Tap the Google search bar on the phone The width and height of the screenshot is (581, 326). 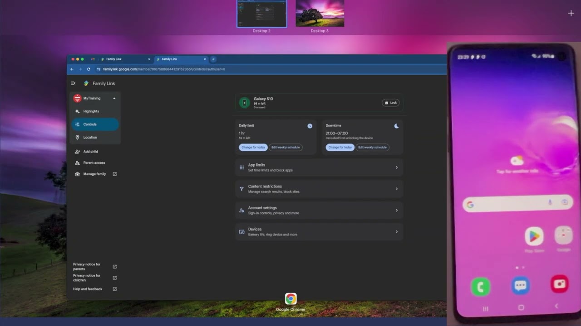tap(517, 204)
